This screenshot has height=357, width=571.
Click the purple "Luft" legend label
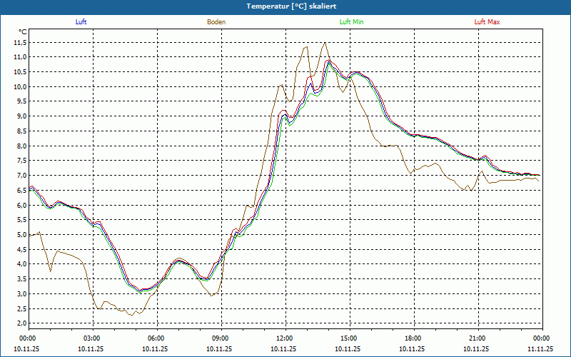point(81,22)
